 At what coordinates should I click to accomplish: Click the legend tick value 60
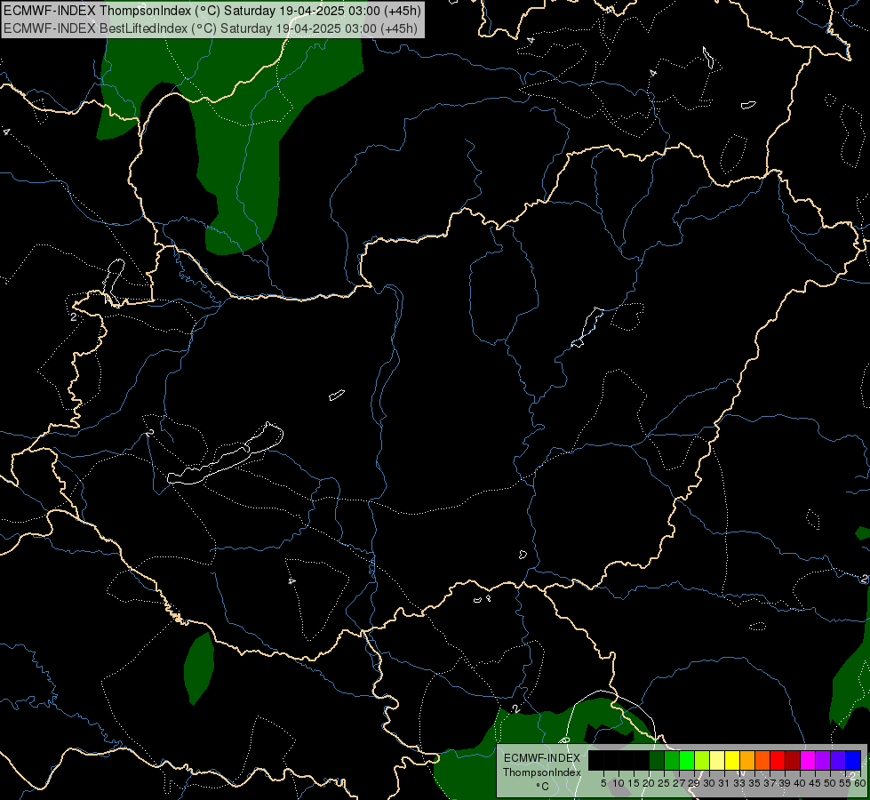pyautogui.click(x=860, y=783)
